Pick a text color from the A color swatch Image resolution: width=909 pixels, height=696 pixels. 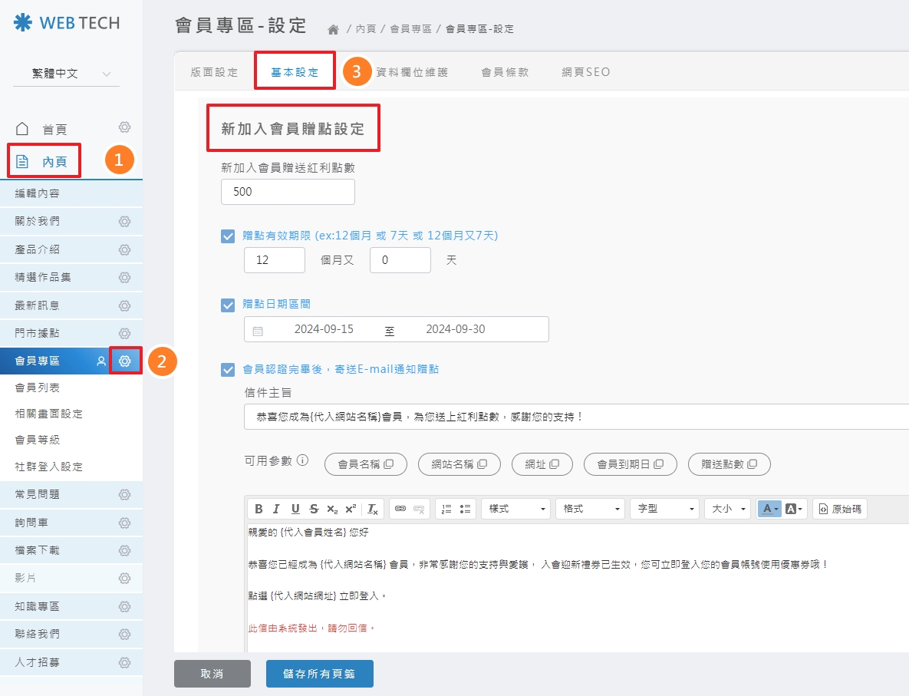pyautogui.click(x=767, y=508)
